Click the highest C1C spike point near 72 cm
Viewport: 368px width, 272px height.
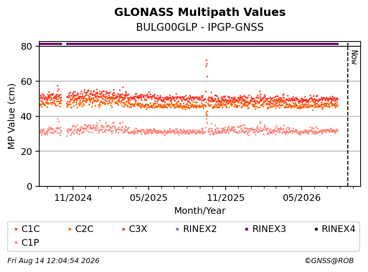[206, 60]
